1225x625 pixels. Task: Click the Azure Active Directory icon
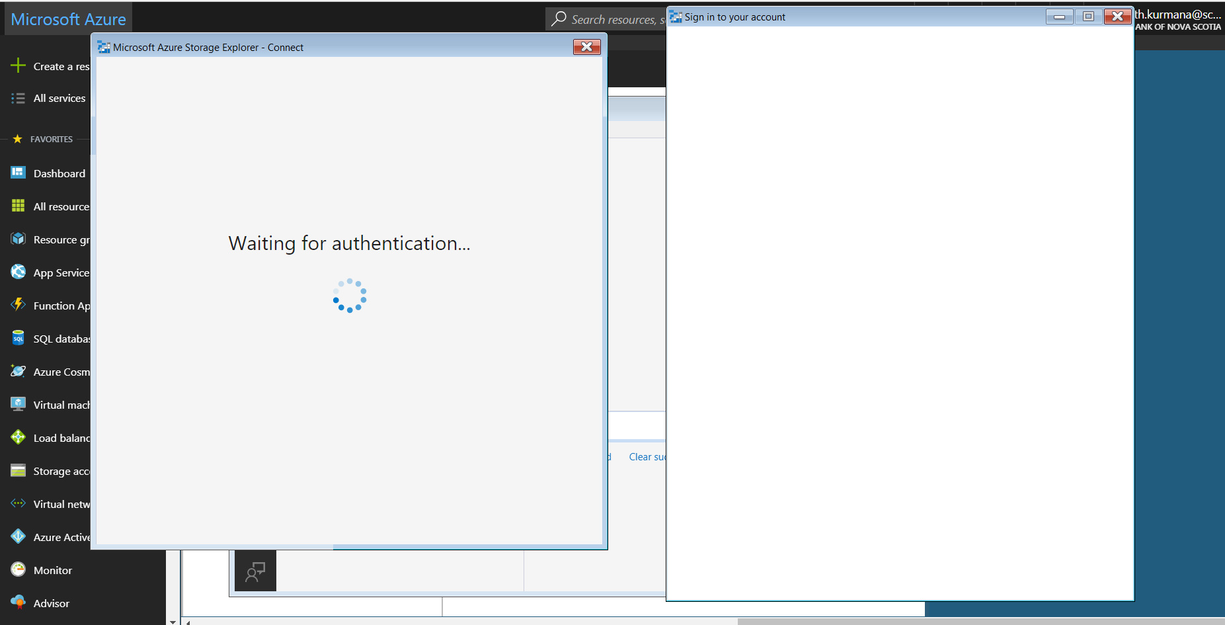[x=18, y=536]
